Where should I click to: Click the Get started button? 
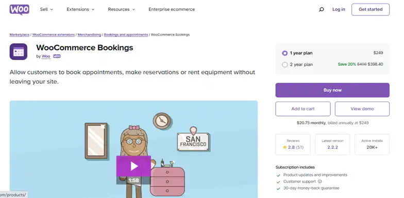click(371, 9)
